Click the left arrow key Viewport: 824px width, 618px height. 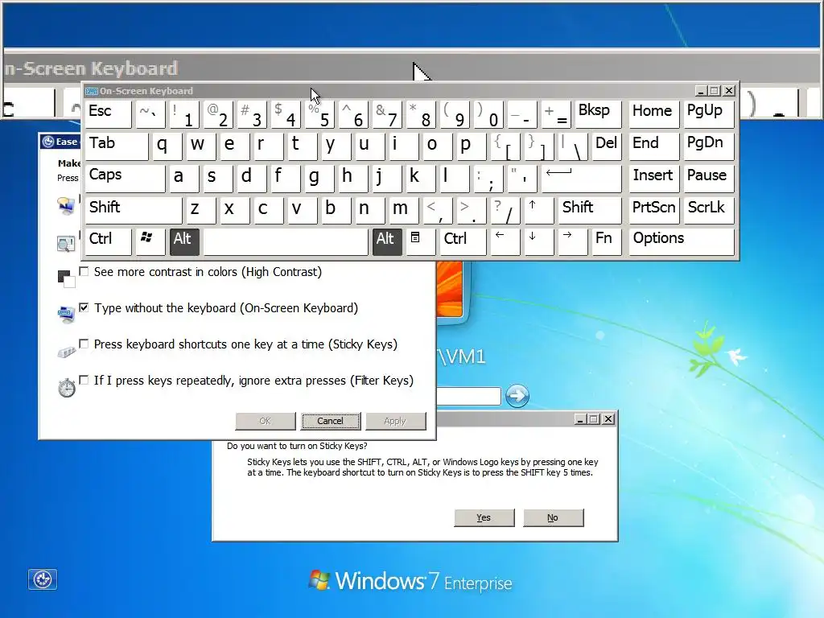click(x=505, y=241)
